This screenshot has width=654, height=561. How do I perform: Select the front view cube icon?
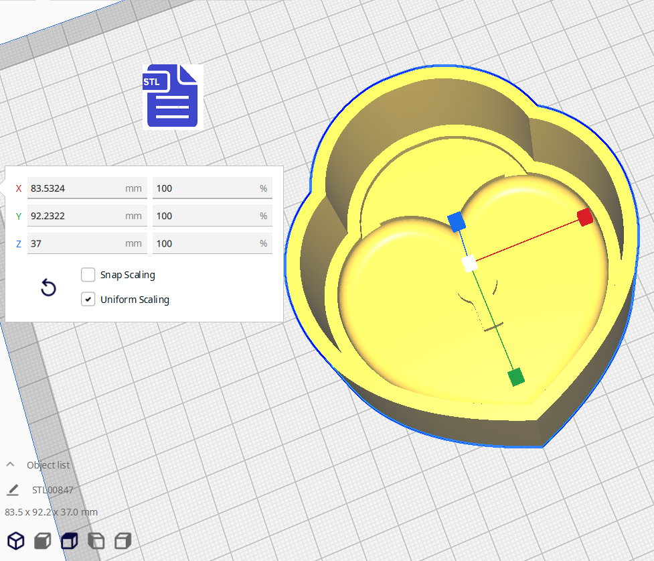point(43,540)
